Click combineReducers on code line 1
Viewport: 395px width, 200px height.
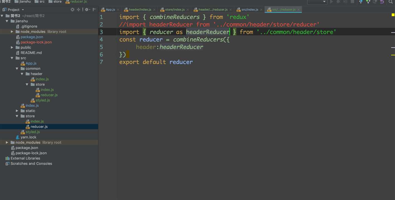(x=175, y=17)
